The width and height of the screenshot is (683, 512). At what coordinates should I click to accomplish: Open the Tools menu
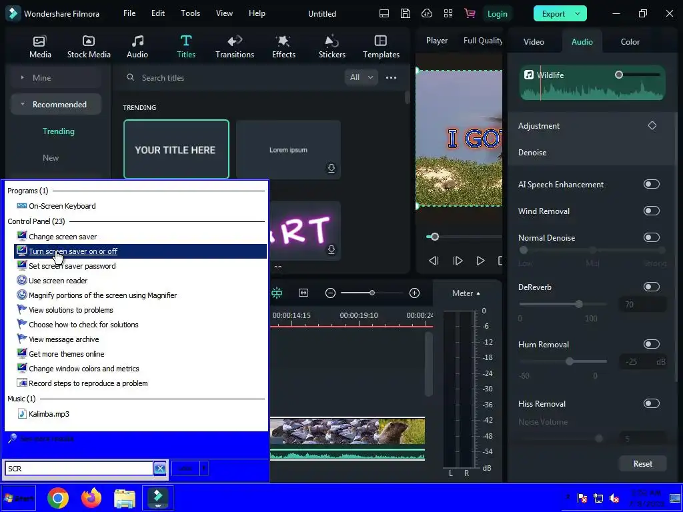(x=190, y=13)
